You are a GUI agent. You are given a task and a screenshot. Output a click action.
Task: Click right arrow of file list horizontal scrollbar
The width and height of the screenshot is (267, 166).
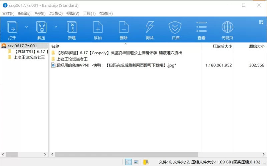pyautogui.click(x=264, y=154)
